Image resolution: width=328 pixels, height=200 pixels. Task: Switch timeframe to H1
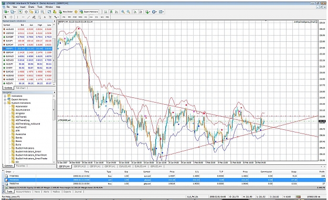point(86,17)
